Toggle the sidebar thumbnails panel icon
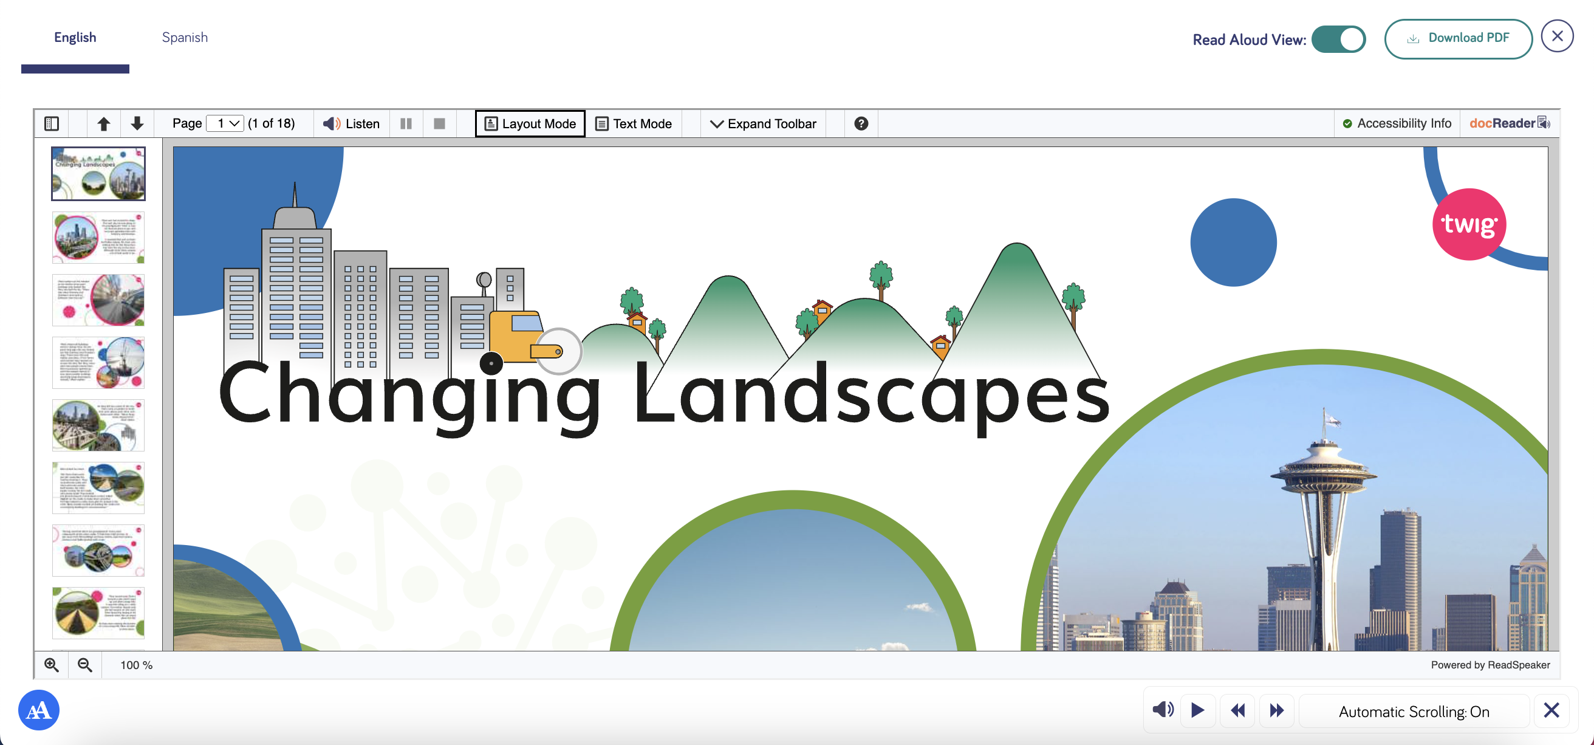The height and width of the screenshot is (745, 1594). (52, 124)
